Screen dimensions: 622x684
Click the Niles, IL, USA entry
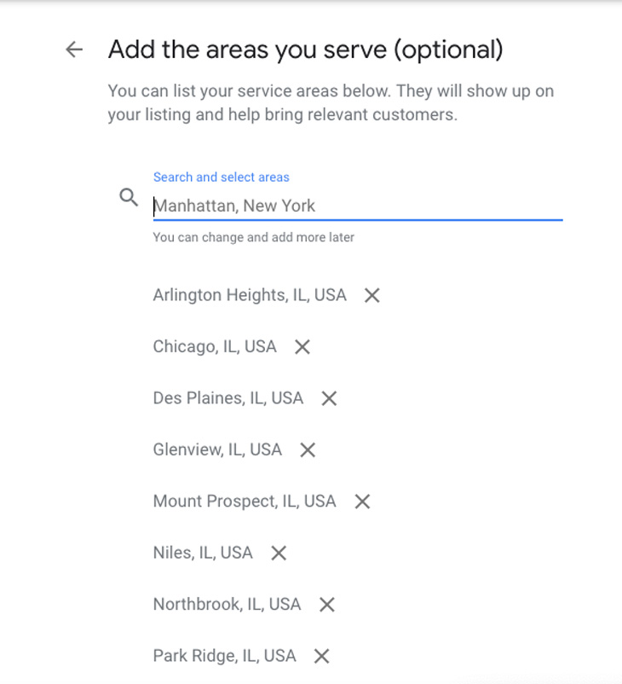coord(203,553)
